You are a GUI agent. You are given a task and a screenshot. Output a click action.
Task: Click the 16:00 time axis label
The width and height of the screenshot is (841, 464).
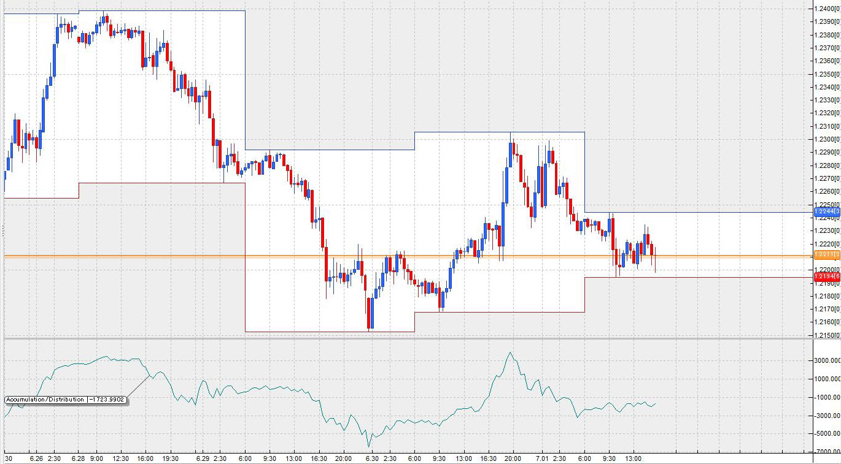tap(145, 458)
